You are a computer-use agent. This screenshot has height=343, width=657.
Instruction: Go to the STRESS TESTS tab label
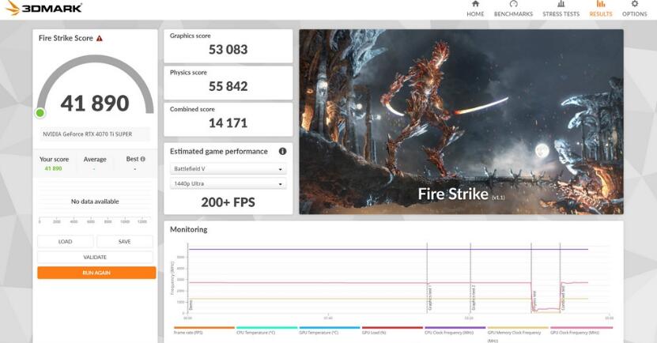tap(561, 13)
